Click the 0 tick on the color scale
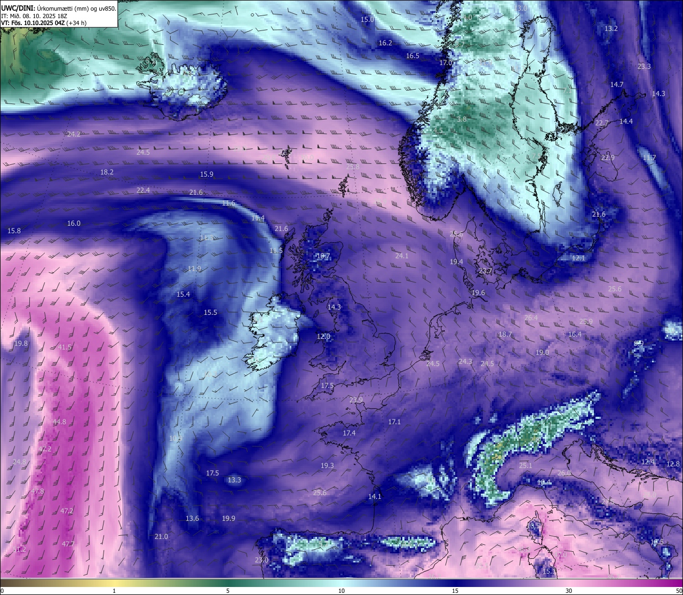This screenshot has width=683, height=595. click(x=2, y=590)
